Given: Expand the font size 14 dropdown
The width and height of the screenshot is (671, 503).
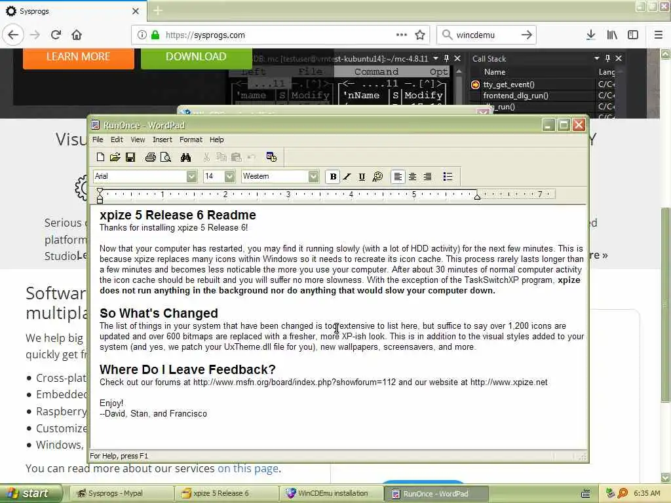Looking at the screenshot, I should point(230,176).
